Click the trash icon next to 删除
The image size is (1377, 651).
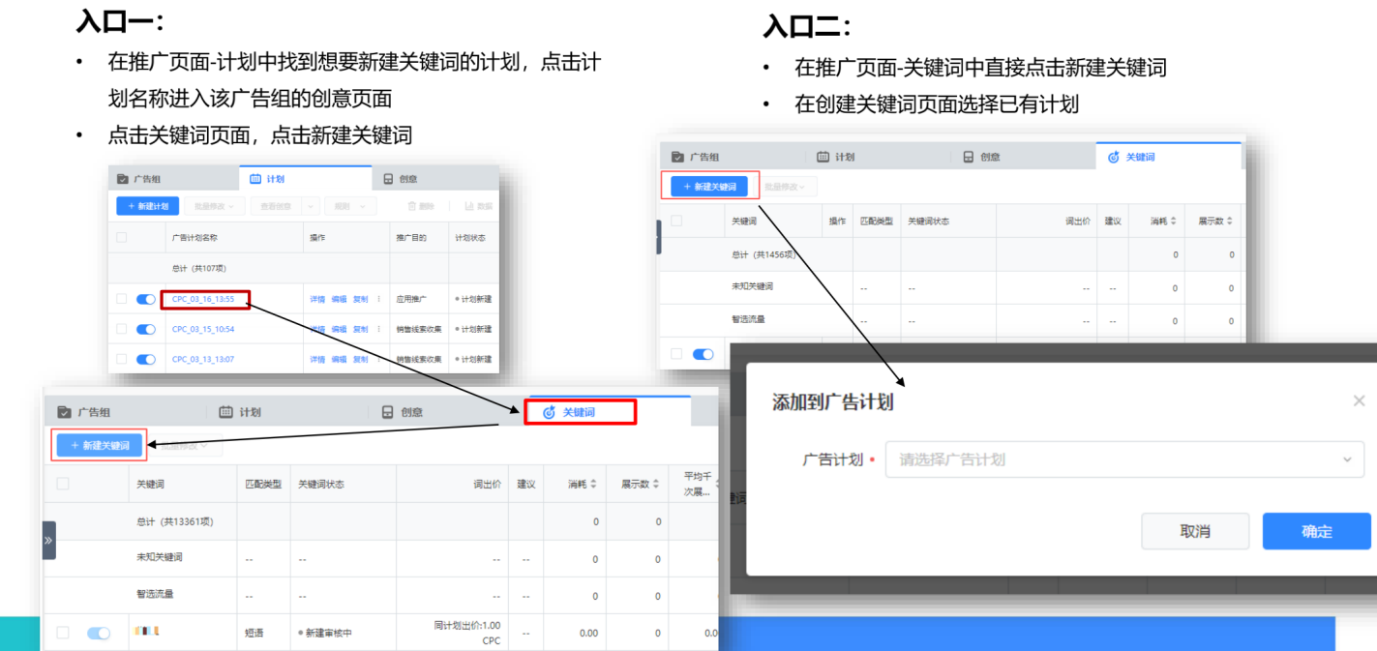[412, 206]
